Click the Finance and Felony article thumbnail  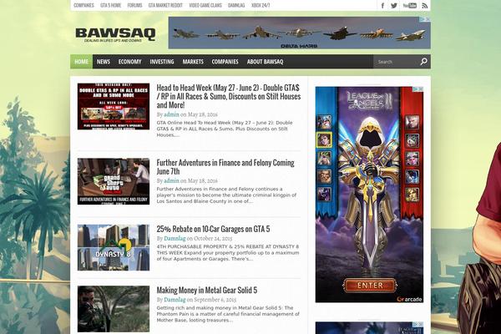point(114,181)
